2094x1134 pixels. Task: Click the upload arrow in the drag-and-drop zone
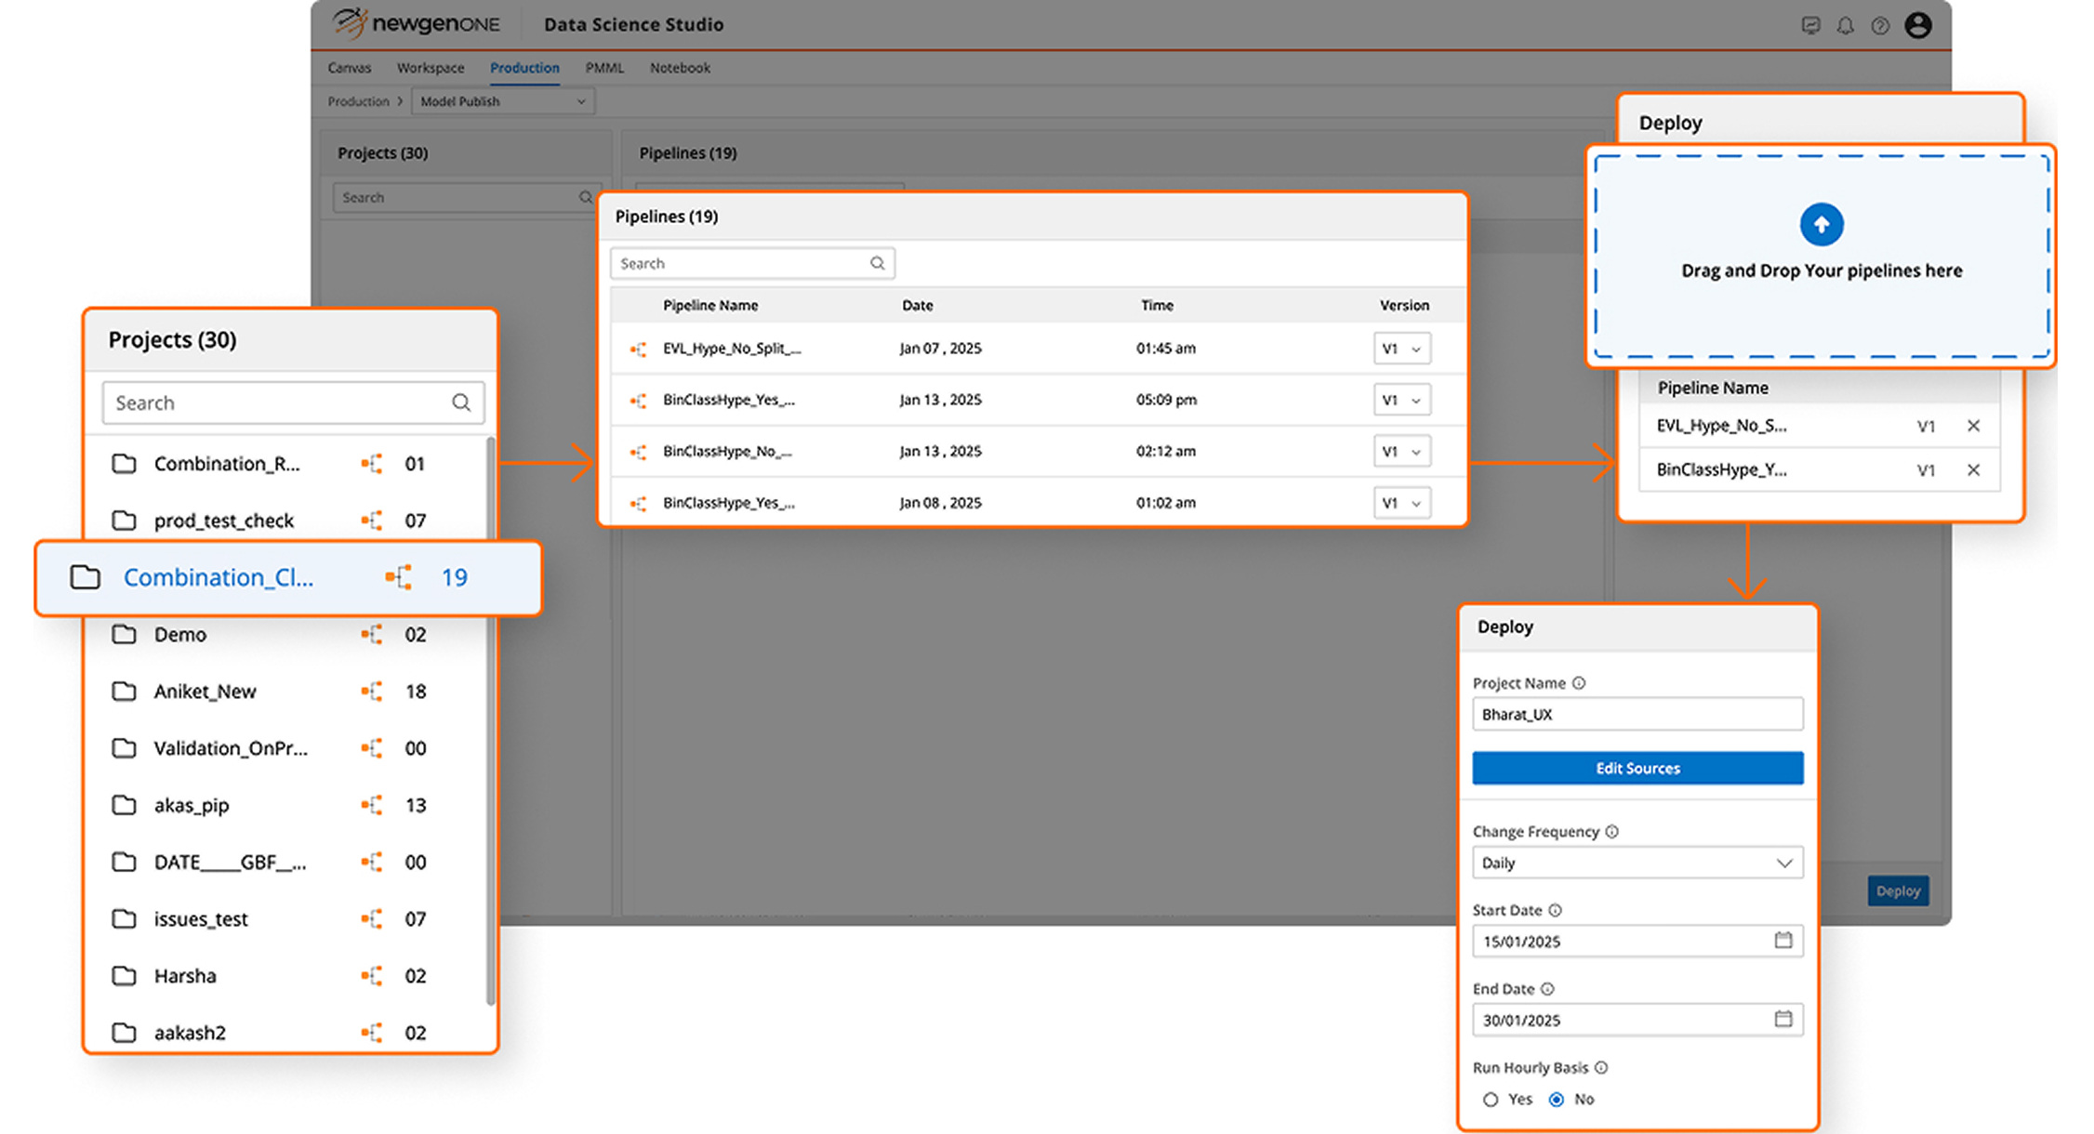tap(1821, 224)
